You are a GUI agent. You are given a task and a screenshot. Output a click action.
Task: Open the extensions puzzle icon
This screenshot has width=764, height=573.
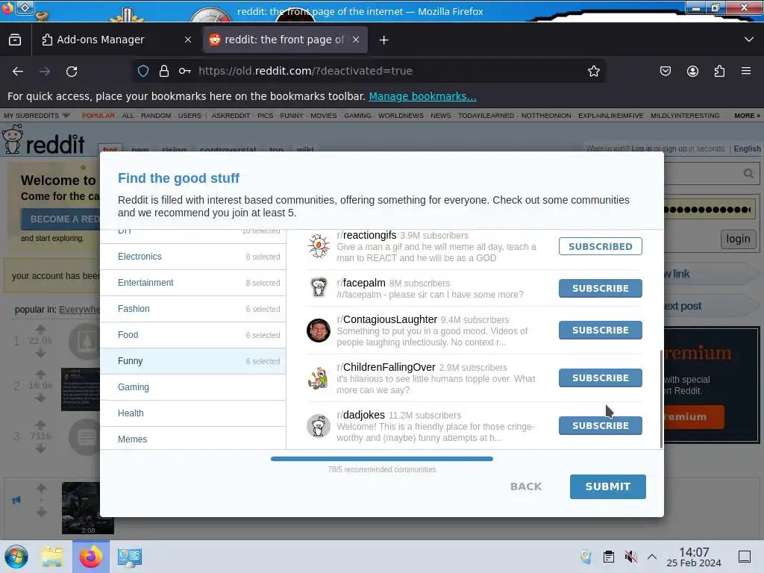tap(719, 71)
